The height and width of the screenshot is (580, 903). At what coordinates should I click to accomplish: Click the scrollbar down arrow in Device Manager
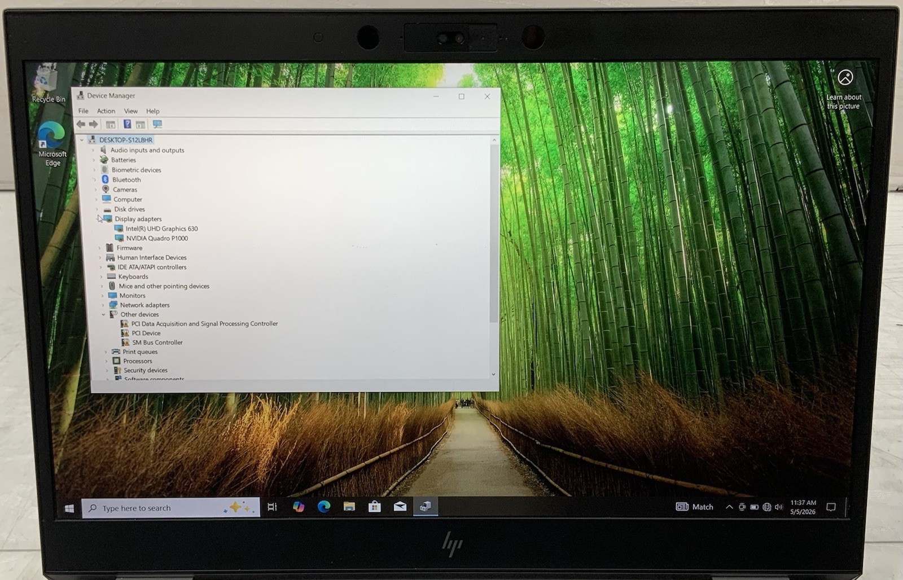[493, 374]
